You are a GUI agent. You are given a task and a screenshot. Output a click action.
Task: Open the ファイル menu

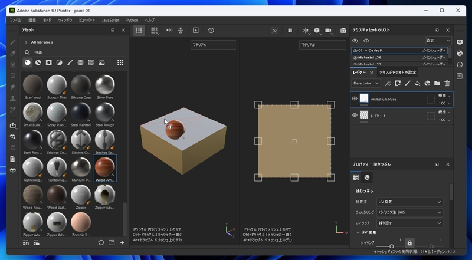tap(15, 20)
